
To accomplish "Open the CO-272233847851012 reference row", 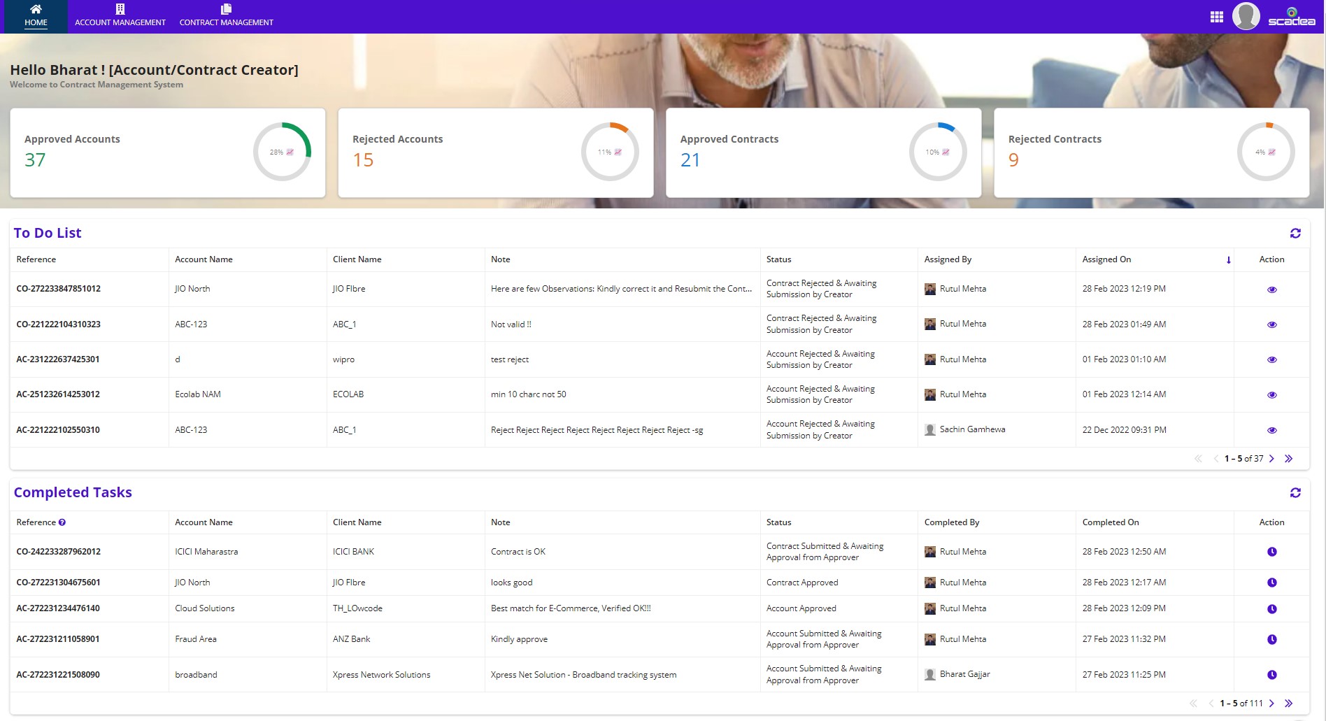I will point(58,288).
